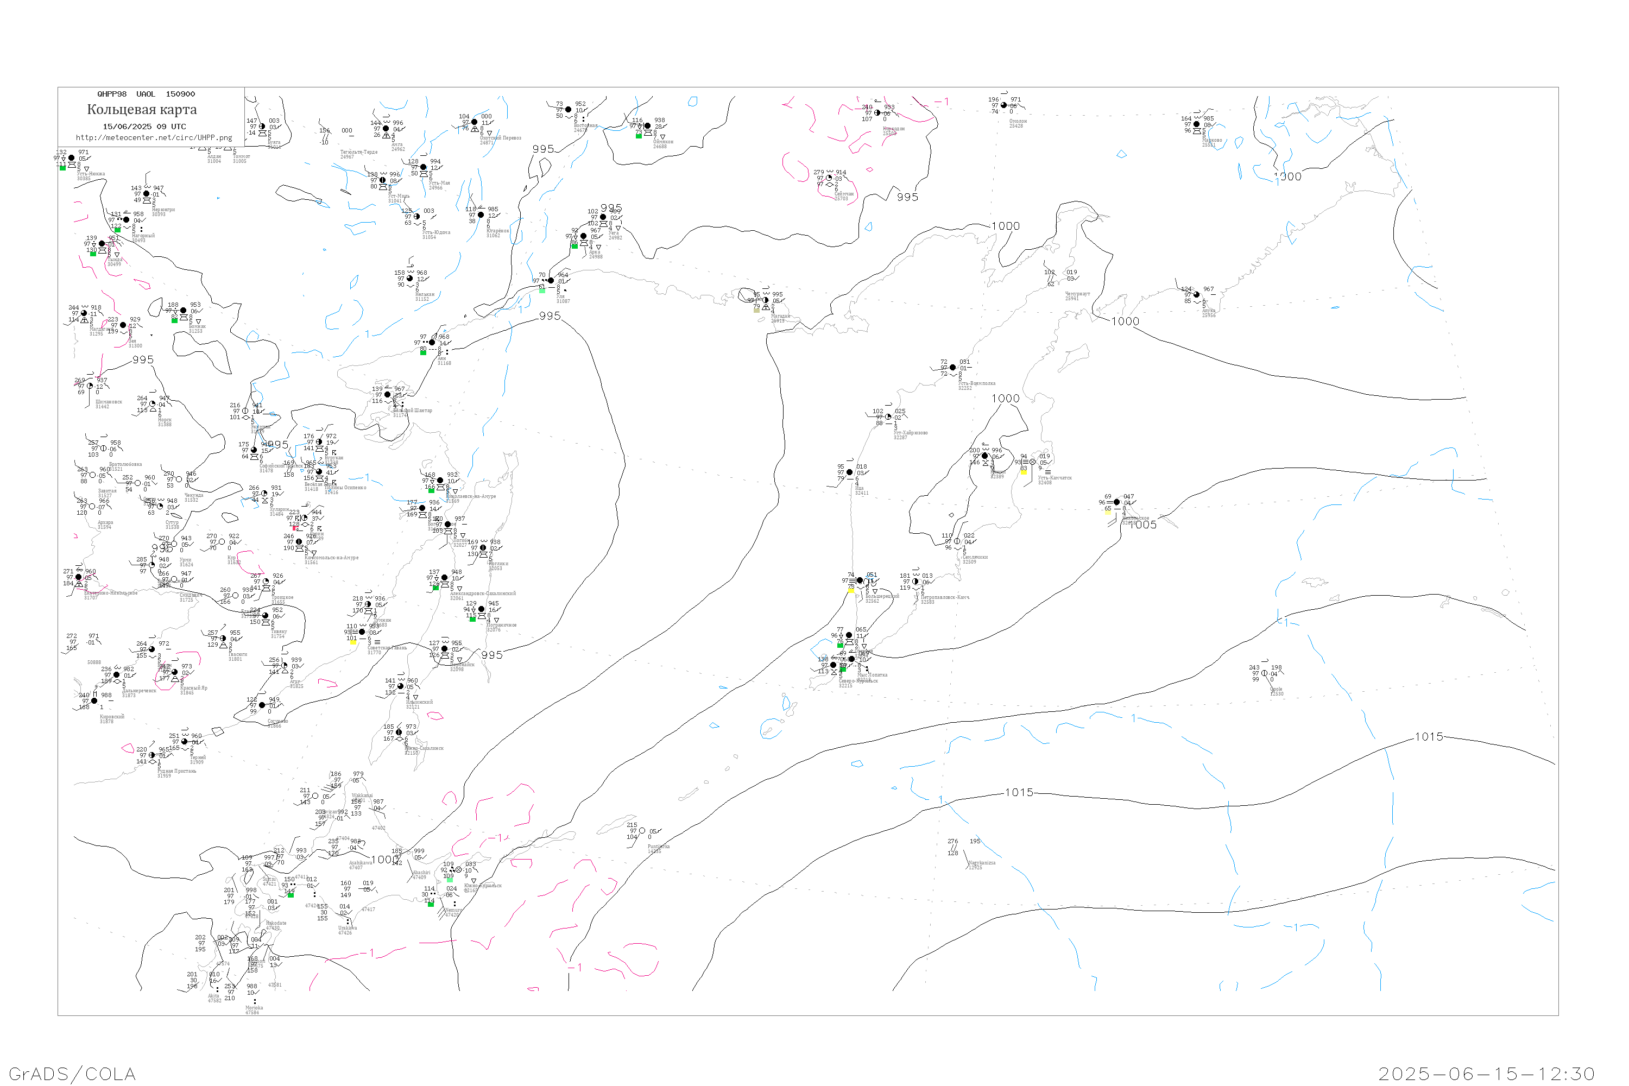Click the 'Кольцевая карта' map title
Image resolution: width=1629 pixels, height=1086 pixels.
pyautogui.click(x=142, y=110)
